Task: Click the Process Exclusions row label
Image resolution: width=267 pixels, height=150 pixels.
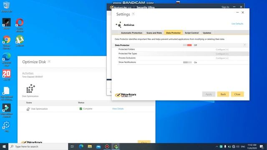Action: 127,58
